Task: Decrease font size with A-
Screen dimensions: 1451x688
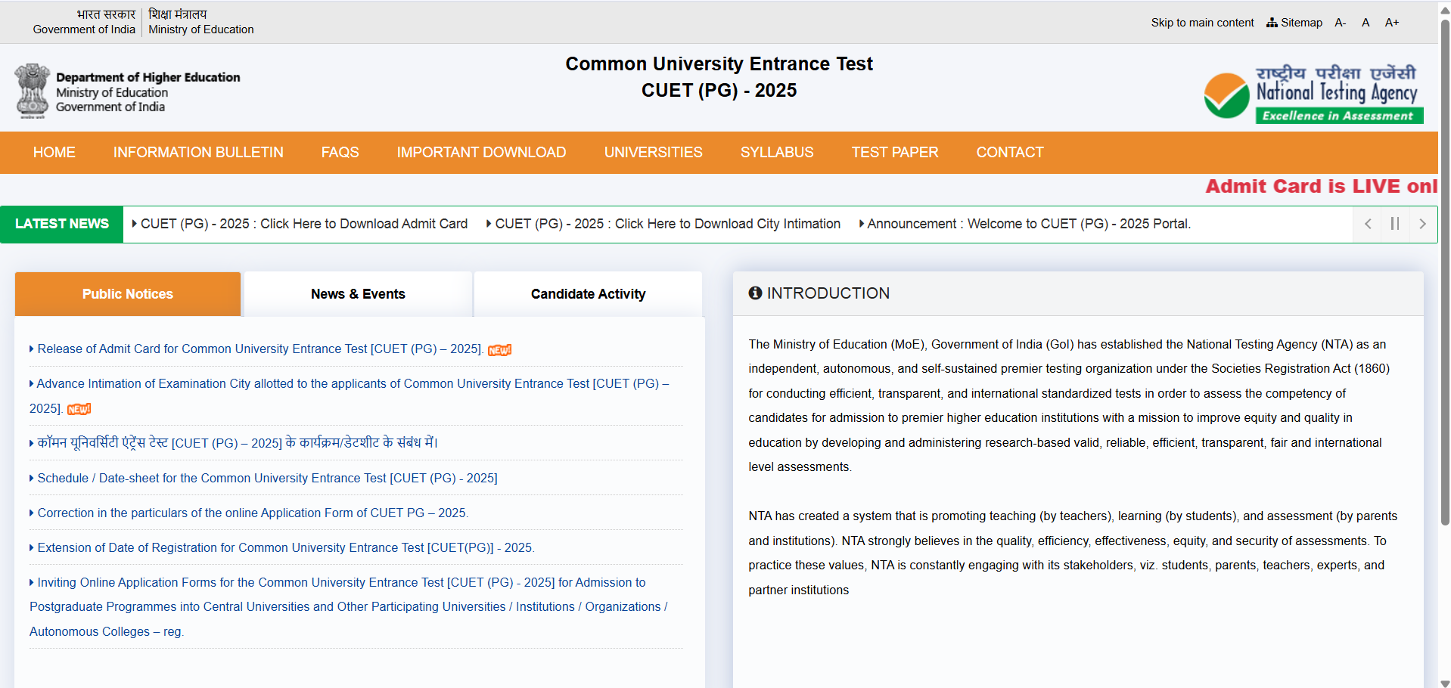Action: 1341,23
